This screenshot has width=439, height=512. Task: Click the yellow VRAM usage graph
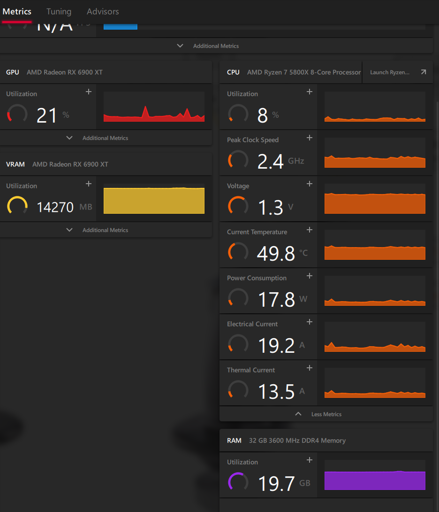pyautogui.click(x=154, y=199)
